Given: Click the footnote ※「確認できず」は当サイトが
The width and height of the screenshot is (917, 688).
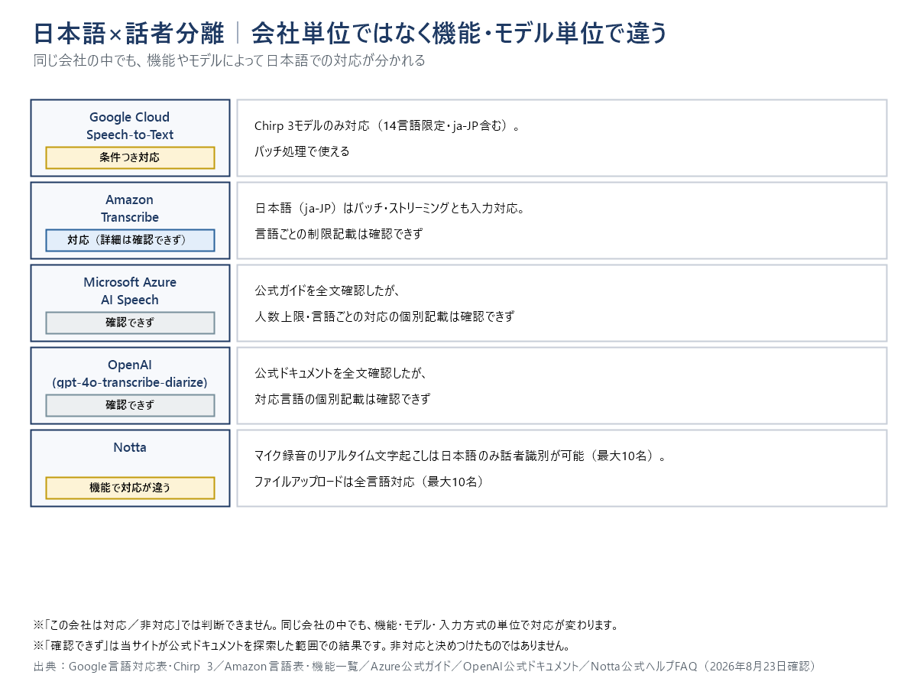Looking at the screenshot, I should pos(302,645).
